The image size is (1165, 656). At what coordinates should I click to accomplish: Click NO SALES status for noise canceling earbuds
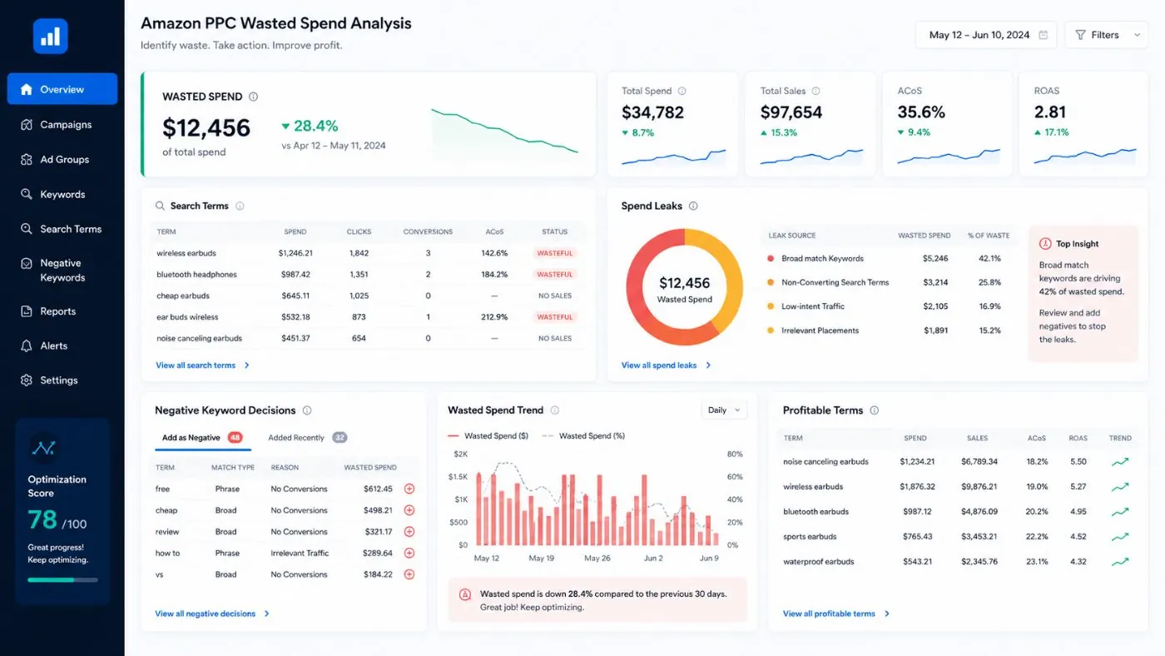point(555,339)
